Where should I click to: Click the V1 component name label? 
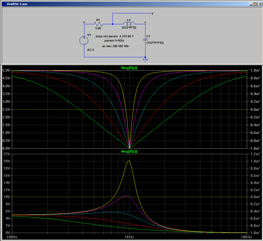coord(89,35)
